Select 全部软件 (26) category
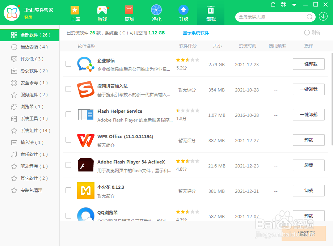The width and height of the screenshot is (333, 246). click(x=30, y=35)
